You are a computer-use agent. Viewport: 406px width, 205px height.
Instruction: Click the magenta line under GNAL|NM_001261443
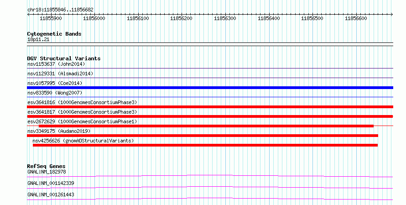coord(210,199)
